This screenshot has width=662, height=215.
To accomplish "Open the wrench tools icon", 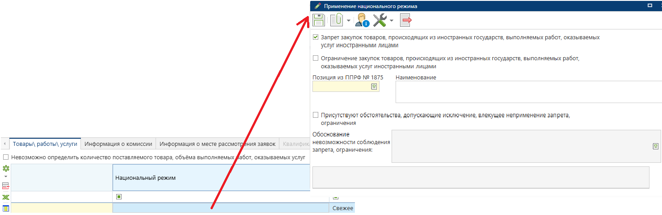I will click(x=380, y=20).
